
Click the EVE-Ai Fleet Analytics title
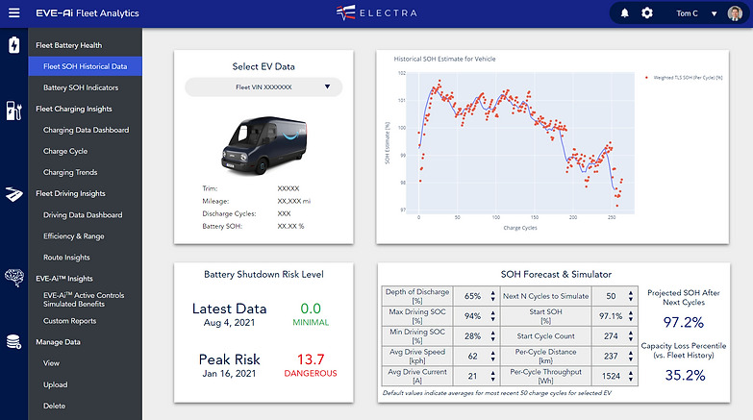point(88,12)
